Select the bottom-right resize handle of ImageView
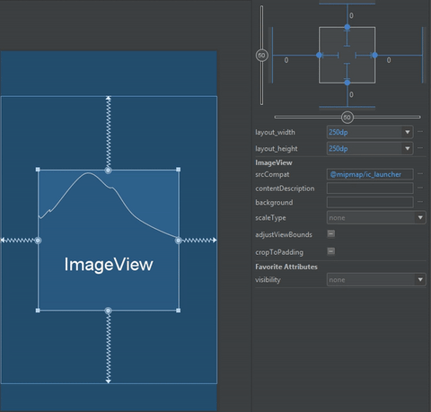Viewport: 431px width, 412px height. click(x=179, y=311)
